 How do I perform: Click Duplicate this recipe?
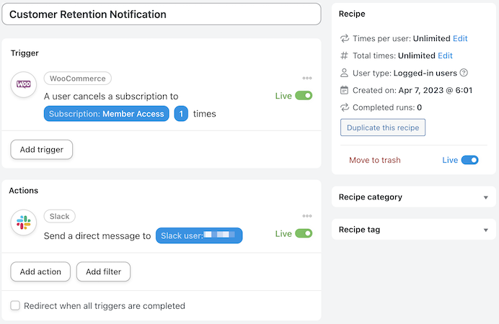[x=383, y=127]
